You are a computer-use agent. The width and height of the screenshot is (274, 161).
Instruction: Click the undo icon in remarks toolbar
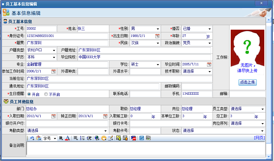pos(32,138)
